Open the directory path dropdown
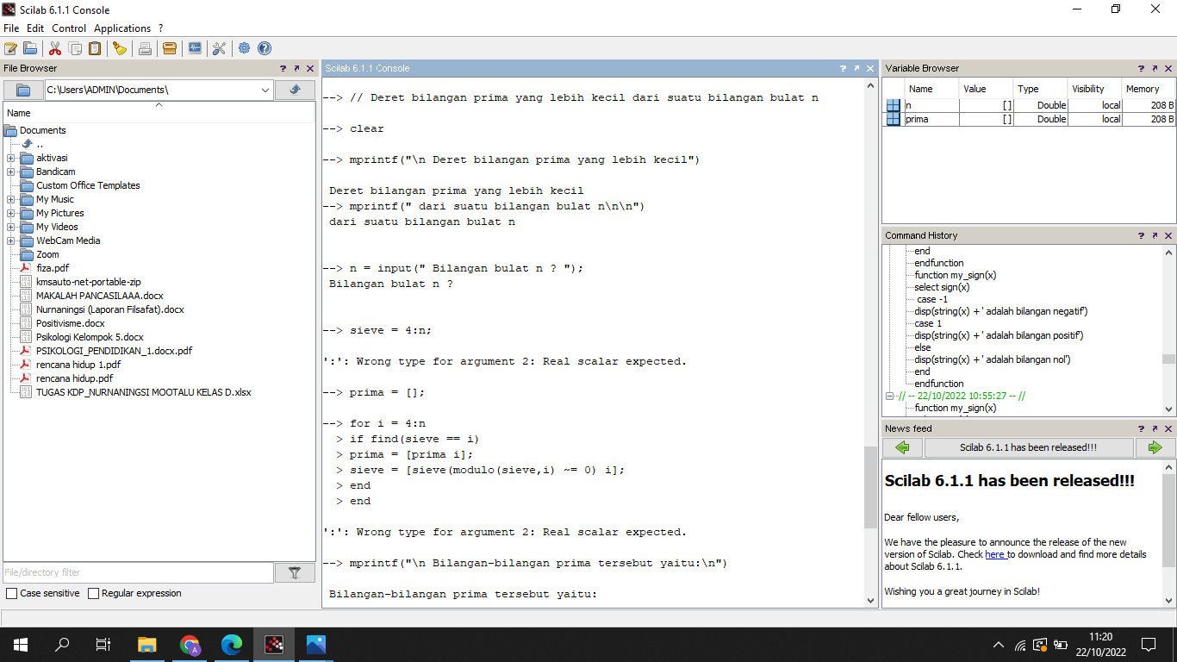This screenshot has height=662, width=1177. [x=265, y=90]
